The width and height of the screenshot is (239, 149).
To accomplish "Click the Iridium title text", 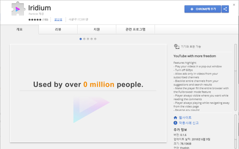I will coord(40,8).
